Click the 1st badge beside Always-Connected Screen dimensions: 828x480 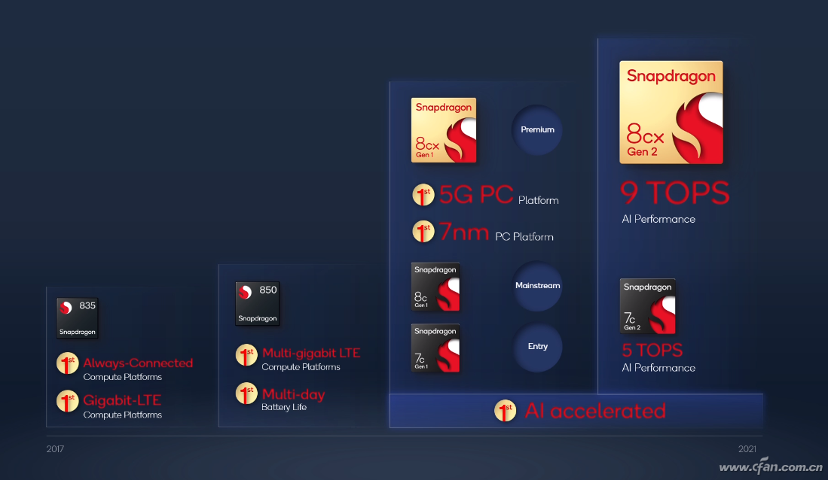pyautogui.click(x=68, y=363)
